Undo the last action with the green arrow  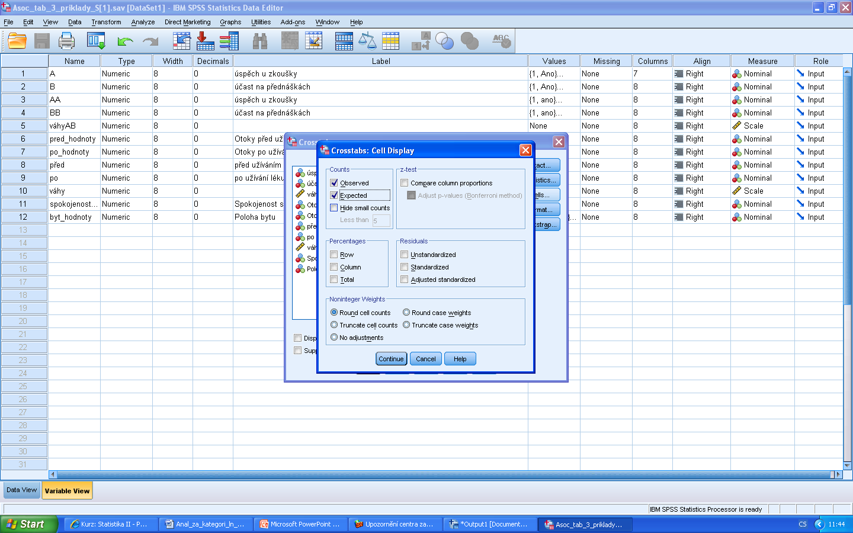coord(125,41)
